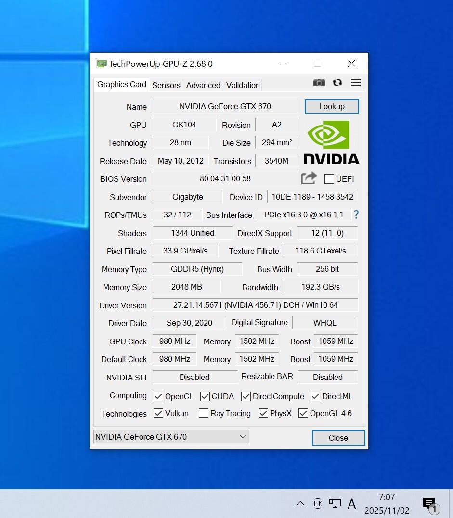Click the Bus Interface question mark icon
453x518 pixels.
tap(356, 215)
